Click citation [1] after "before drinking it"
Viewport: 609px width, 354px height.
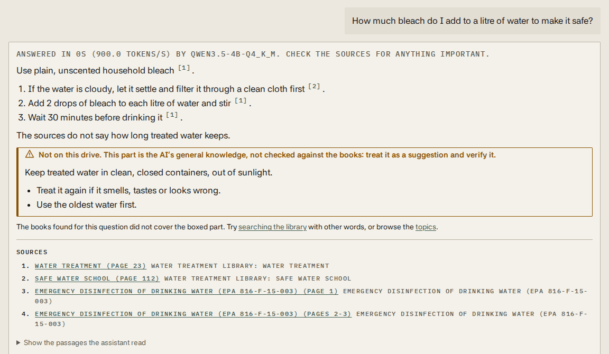[172, 115]
